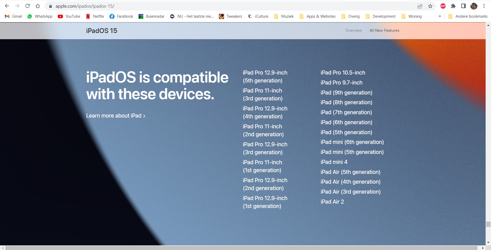491x250 pixels.
Task: Click the iPad (5th generation) text
Action: point(347,132)
